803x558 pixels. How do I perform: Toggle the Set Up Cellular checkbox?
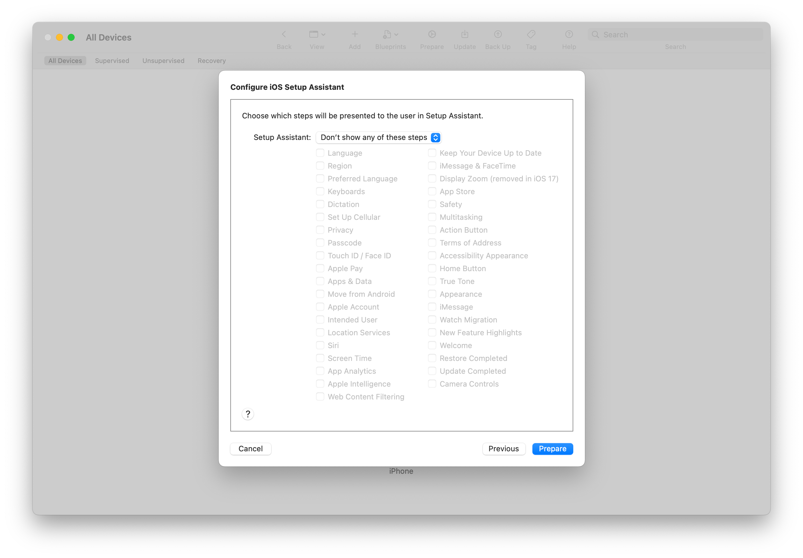point(320,217)
